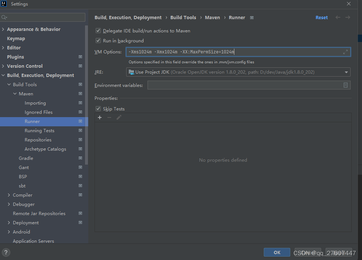This screenshot has width=362, height=260.
Task: Close the Settings dialog
Action: click(x=349, y=4)
